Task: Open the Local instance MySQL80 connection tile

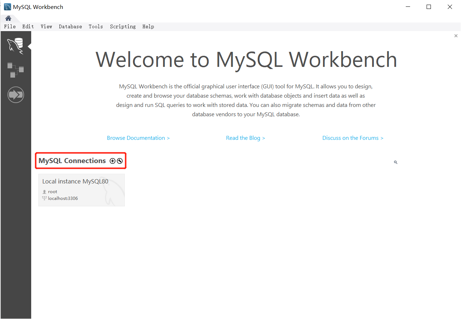Action: [81, 190]
